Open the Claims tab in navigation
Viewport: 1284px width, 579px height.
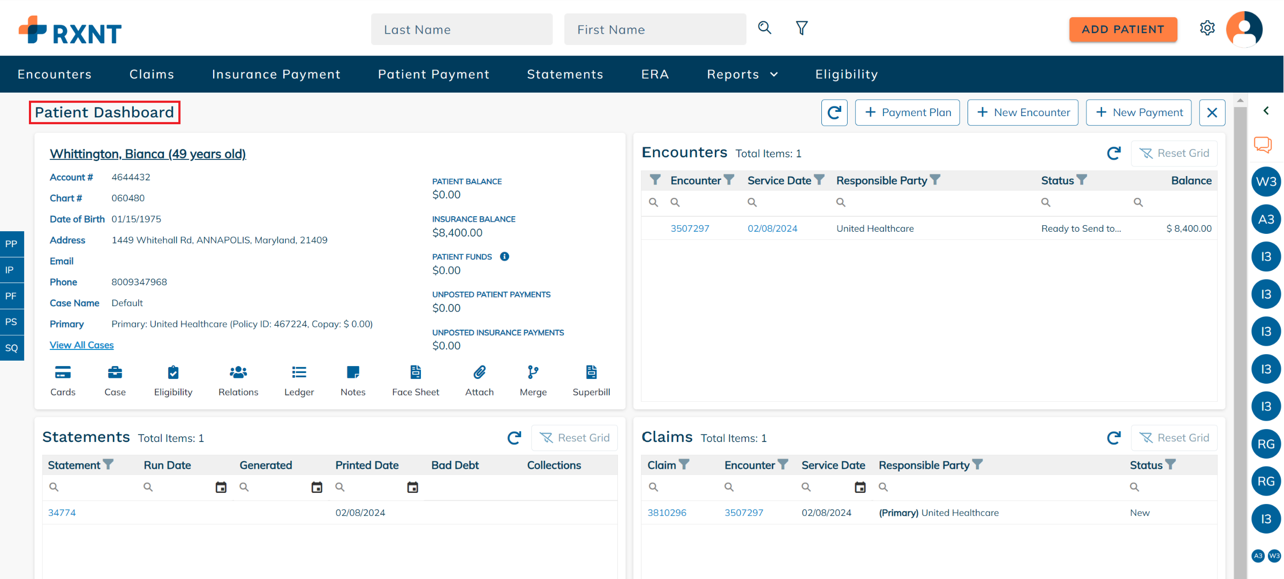click(x=152, y=74)
